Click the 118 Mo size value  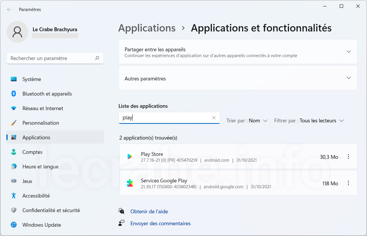pyautogui.click(x=330, y=184)
